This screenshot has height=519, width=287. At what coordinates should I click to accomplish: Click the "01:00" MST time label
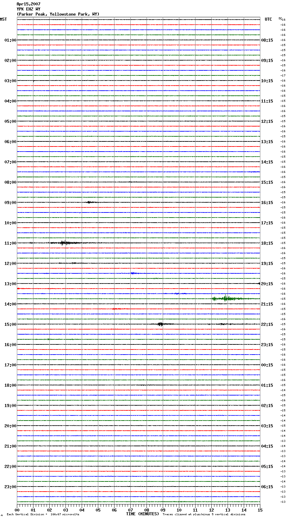(x=10, y=40)
